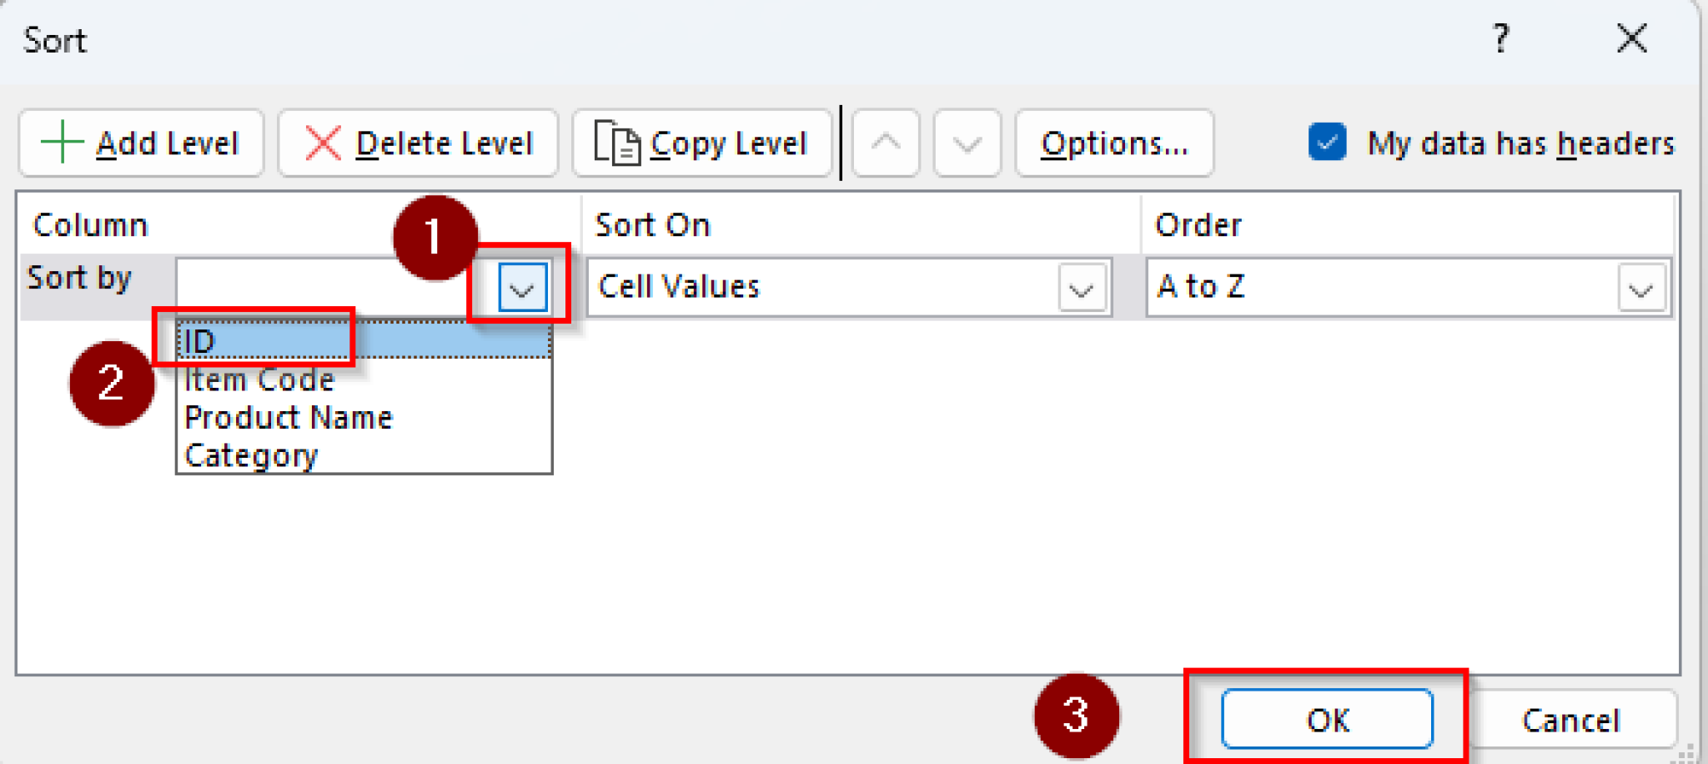
Task: Select Category from the column list
Action: [252, 455]
